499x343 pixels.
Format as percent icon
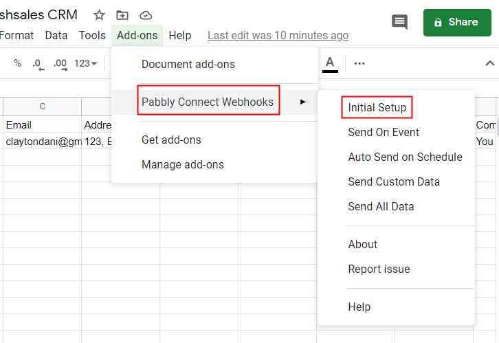(x=17, y=63)
